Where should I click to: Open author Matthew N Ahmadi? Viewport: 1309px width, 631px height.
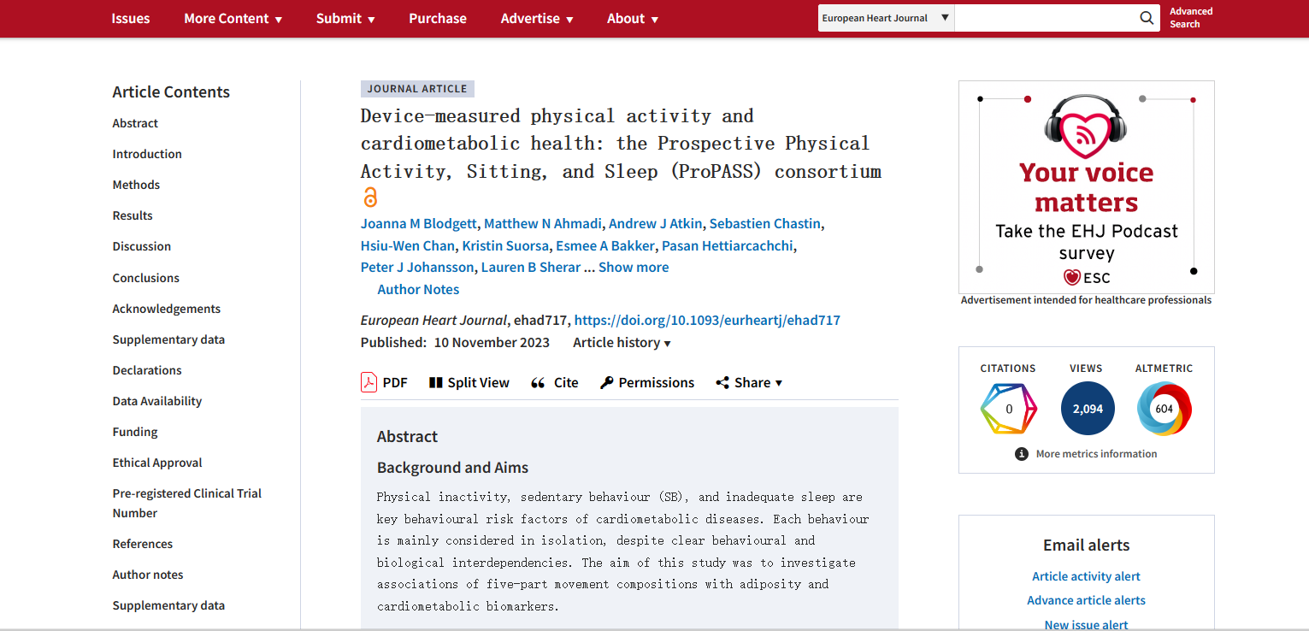(x=545, y=224)
